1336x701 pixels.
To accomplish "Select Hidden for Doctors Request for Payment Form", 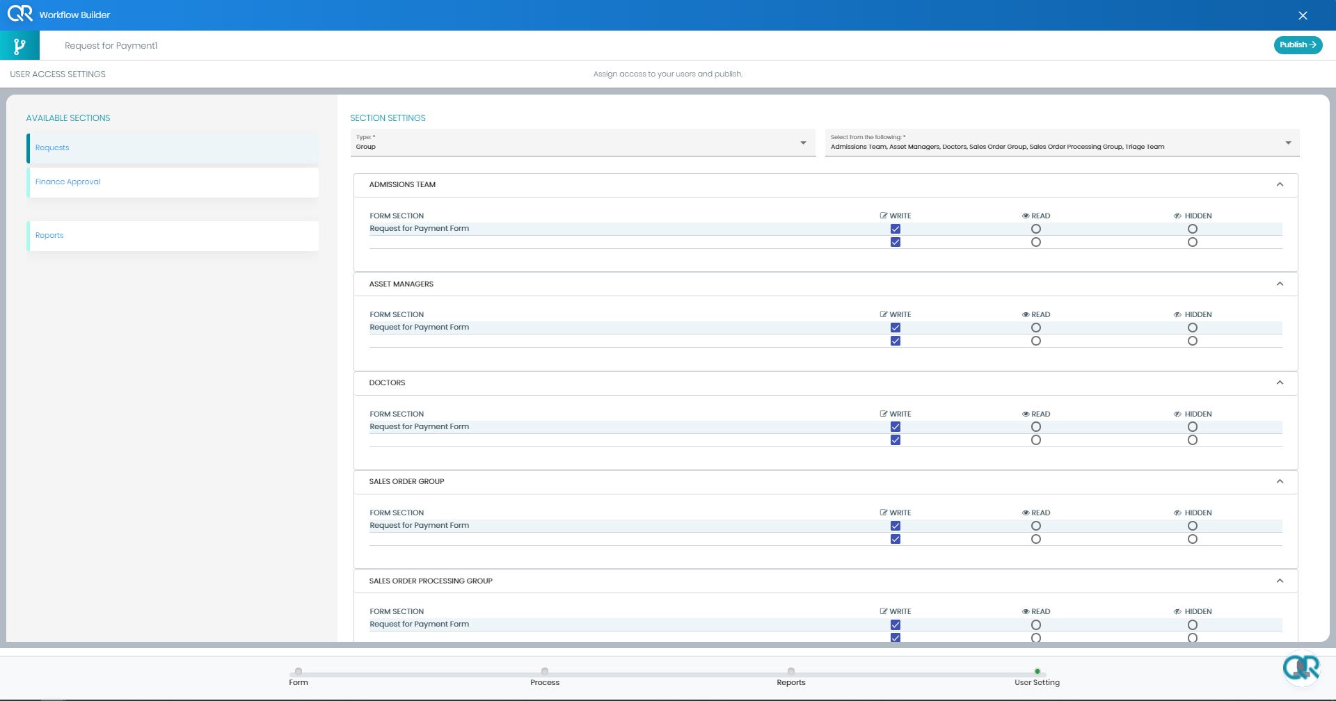I will tap(1193, 427).
